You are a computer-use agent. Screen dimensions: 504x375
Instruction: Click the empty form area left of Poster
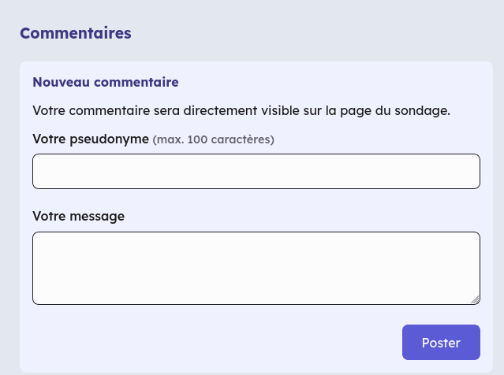point(213,343)
